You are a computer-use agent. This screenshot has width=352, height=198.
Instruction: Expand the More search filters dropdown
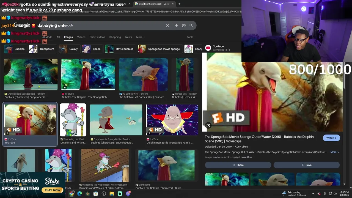coord(140,37)
